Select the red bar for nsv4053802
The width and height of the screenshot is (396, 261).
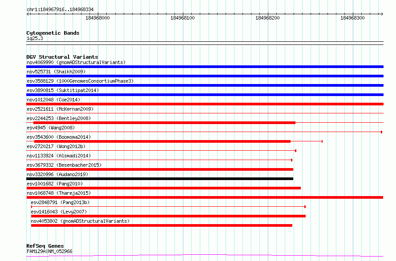click(162, 225)
